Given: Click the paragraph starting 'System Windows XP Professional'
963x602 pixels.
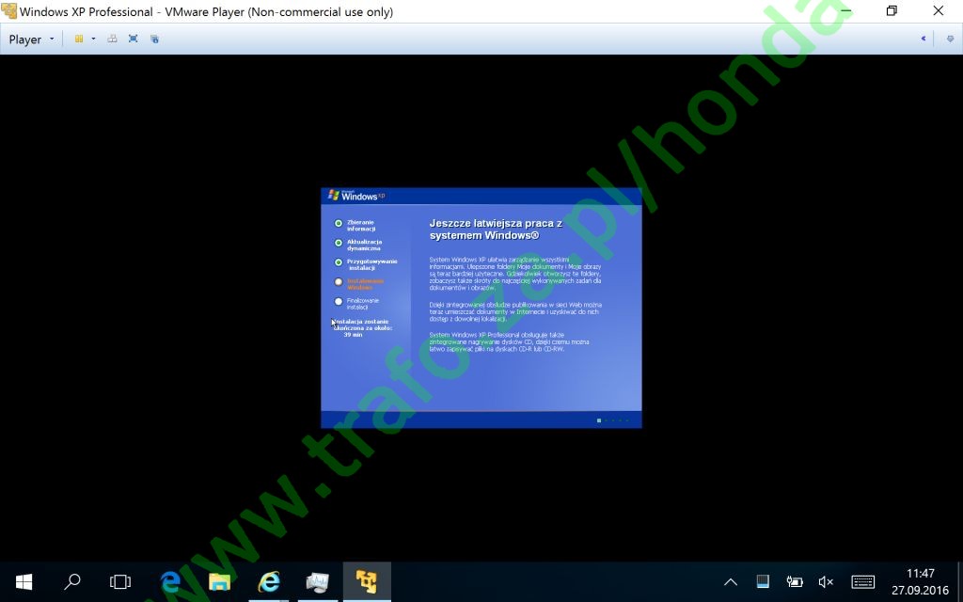Looking at the screenshot, I should pos(509,341).
